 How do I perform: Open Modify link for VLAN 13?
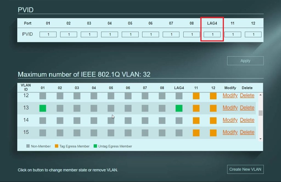pyautogui.click(x=230, y=107)
